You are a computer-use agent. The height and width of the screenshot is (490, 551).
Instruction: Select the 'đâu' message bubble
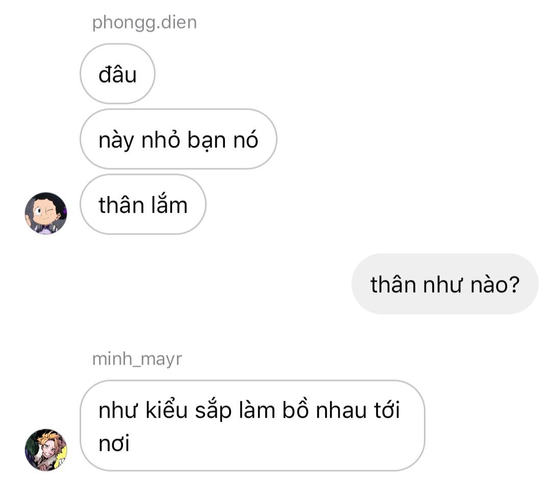click(117, 74)
